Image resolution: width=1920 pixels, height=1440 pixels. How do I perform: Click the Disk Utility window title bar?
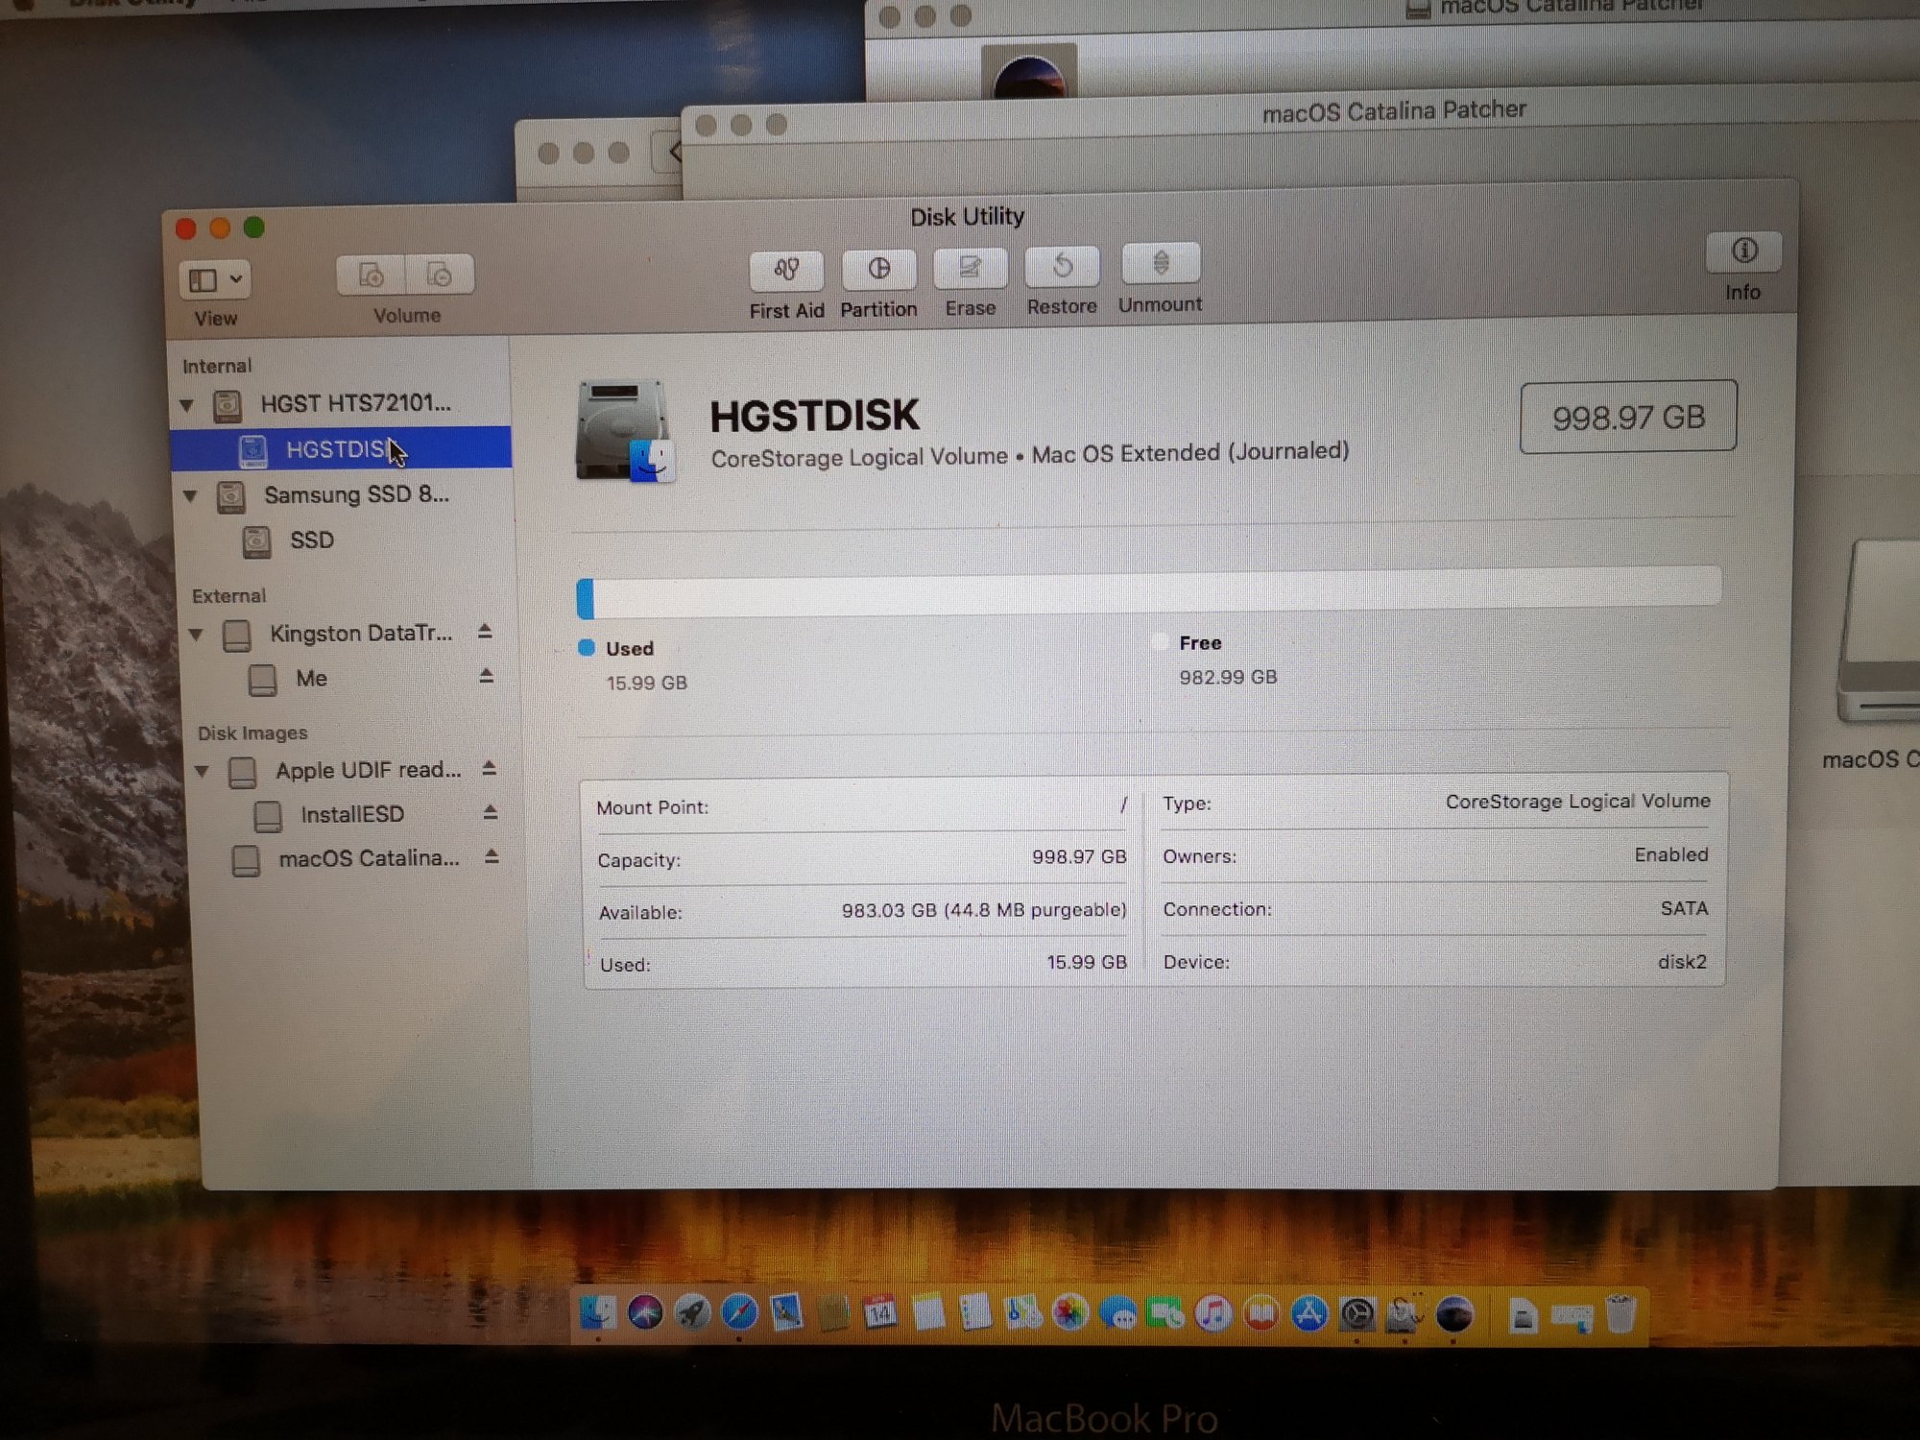968,217
